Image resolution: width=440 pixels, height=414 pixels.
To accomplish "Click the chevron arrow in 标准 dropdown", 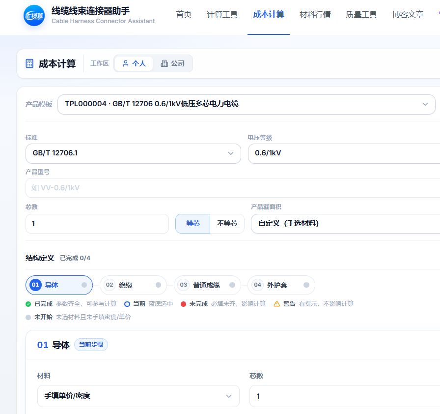I will [231, 153].
